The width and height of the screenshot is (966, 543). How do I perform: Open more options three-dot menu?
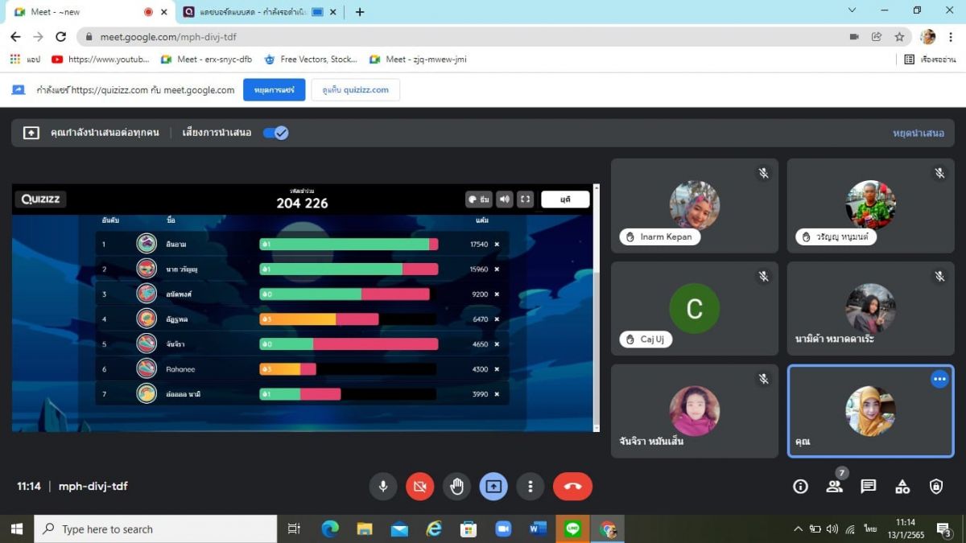530,487
